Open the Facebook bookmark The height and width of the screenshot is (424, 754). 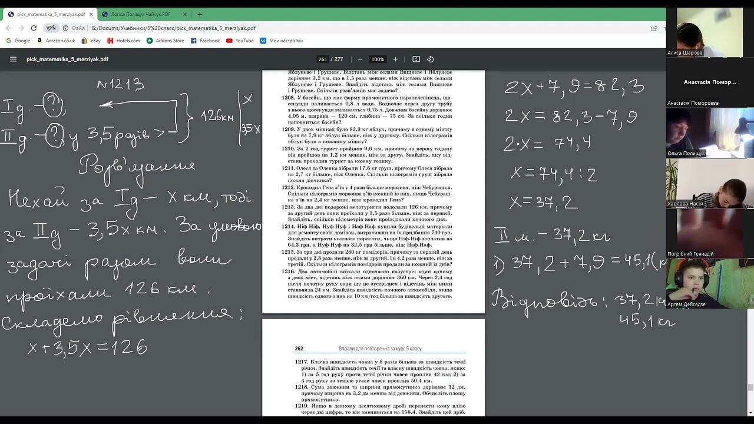coord(205,41)
